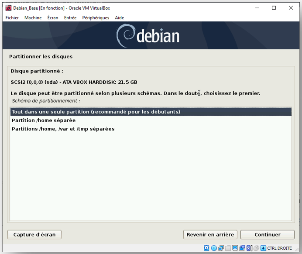Select 'Partition /home séparée' option
302x254 pixels.
coord(151,120)
